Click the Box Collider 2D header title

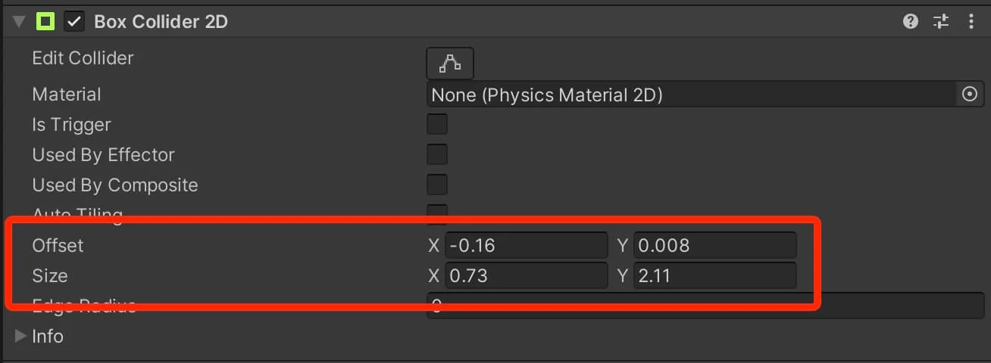(x=161, y=22)
